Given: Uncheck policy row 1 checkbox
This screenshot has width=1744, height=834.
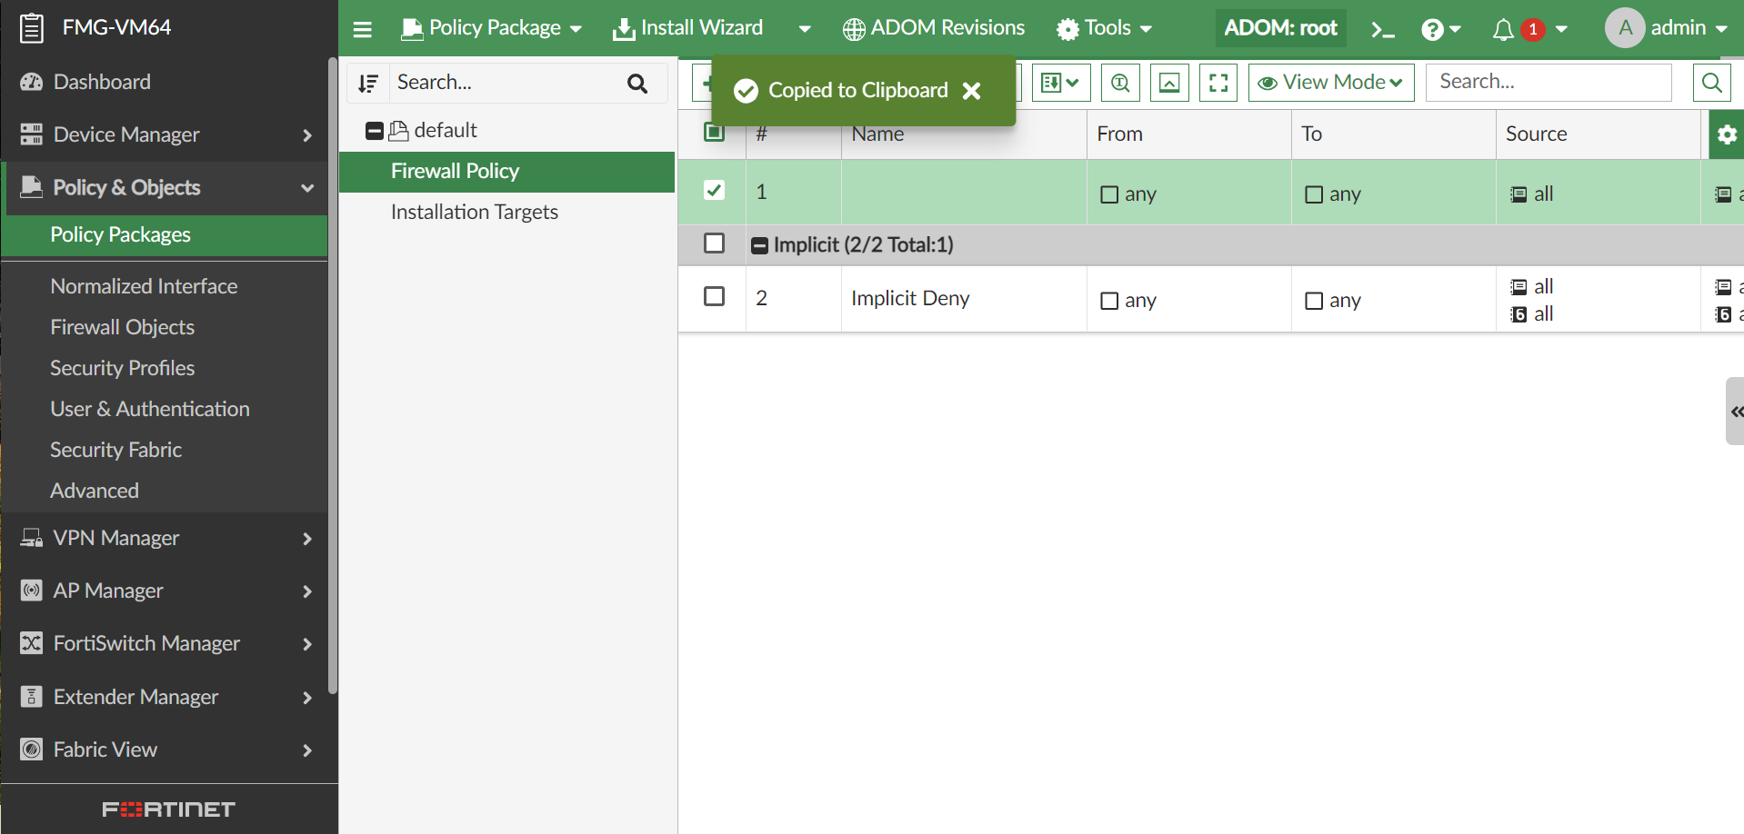Looking at the screenshot, I should pyautogui.click(x=715, y=190).
